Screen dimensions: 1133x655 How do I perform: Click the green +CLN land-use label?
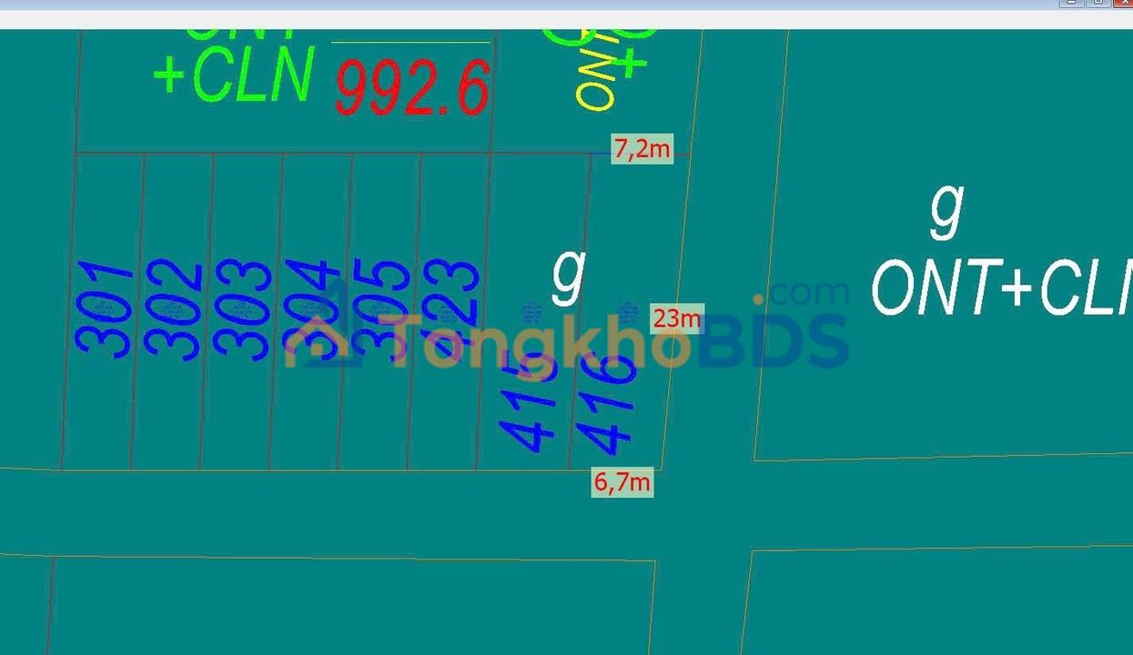[234, 75]
